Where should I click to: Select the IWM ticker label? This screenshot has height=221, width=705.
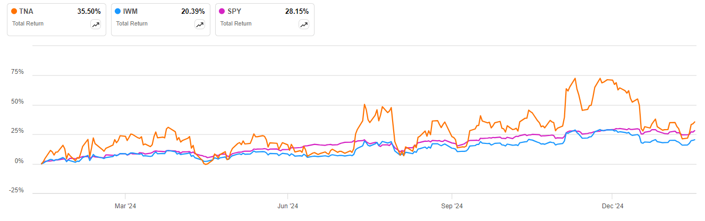tap(131, 11)
